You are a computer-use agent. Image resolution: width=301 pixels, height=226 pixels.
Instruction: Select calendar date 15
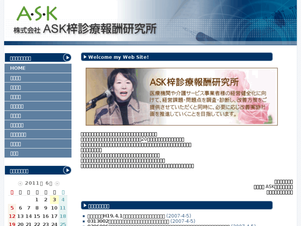point(37,216)
